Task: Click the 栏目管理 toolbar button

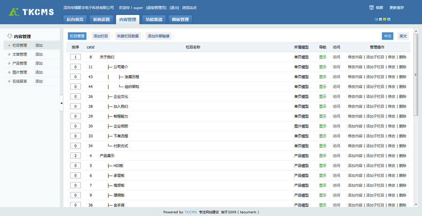Action: click(77, 36)
